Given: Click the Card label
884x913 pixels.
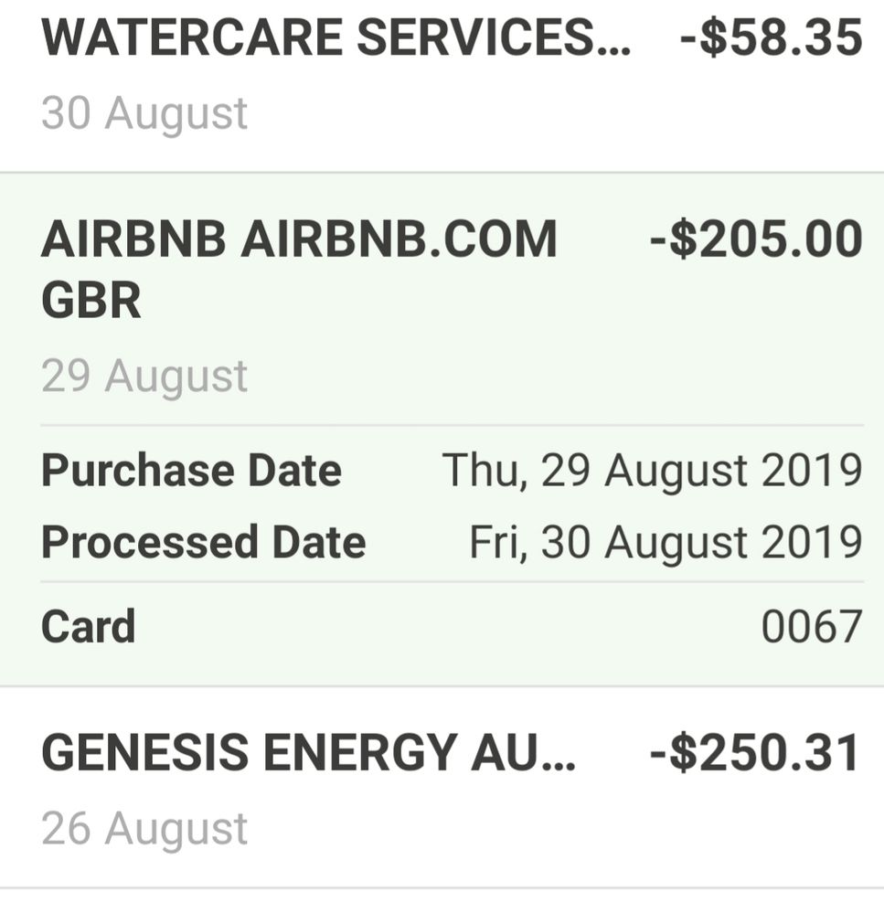Looking at the screenshot, I should 88,627.
